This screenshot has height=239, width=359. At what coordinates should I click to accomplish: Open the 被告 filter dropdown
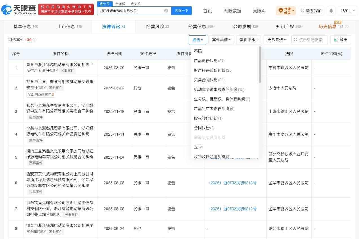(x=197, y=40)
